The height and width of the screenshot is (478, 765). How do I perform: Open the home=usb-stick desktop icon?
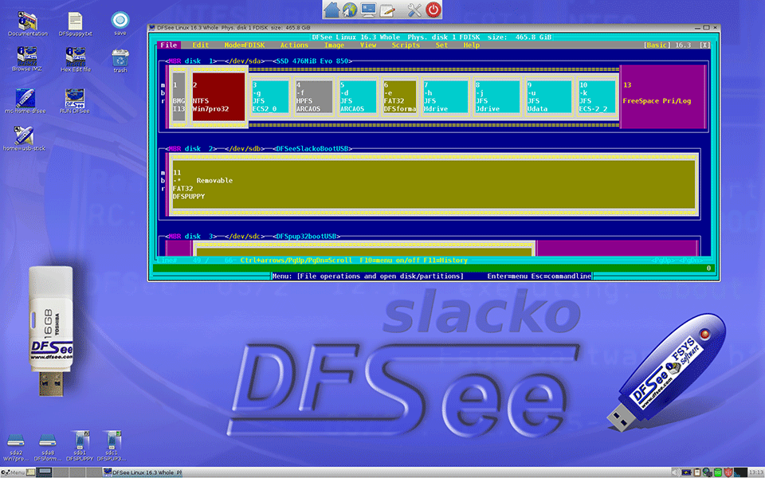pos(24,139)
